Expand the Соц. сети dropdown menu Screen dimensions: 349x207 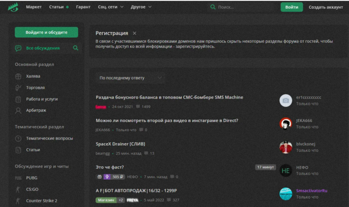(111, 7)
